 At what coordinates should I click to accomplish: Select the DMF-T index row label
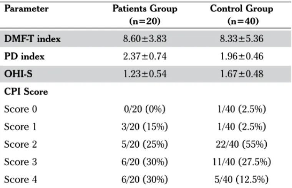(x=32, y=39)
